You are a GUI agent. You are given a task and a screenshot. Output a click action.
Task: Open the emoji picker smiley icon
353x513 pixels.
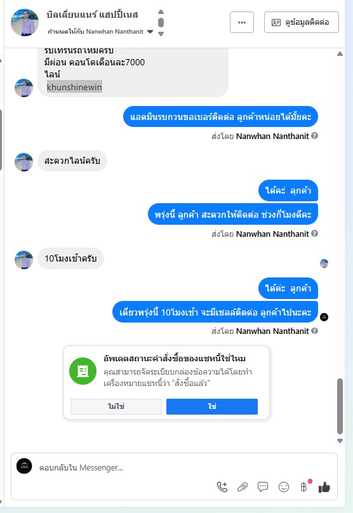click(284, 487)
